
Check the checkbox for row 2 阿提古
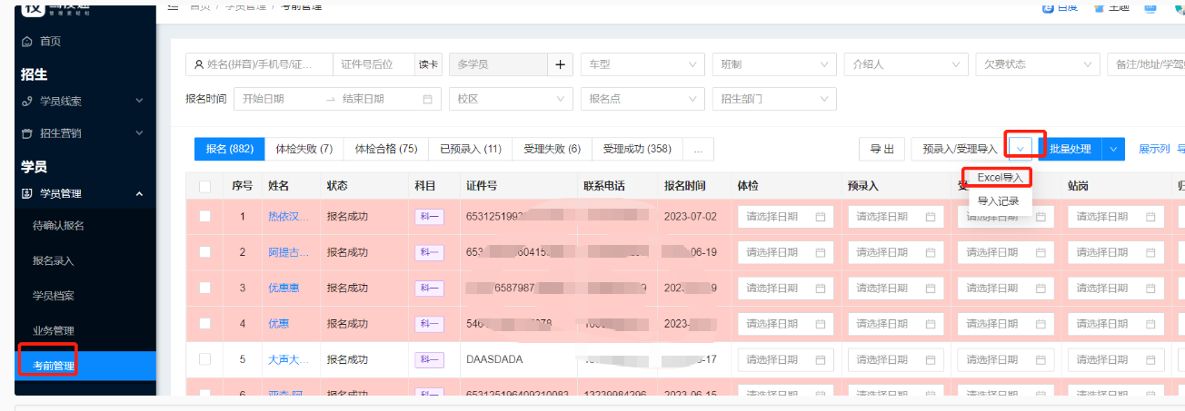click(x=204, y=252)
